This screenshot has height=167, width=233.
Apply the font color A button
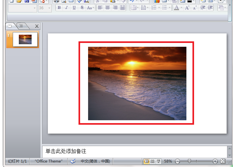click(x=177, y=8)
